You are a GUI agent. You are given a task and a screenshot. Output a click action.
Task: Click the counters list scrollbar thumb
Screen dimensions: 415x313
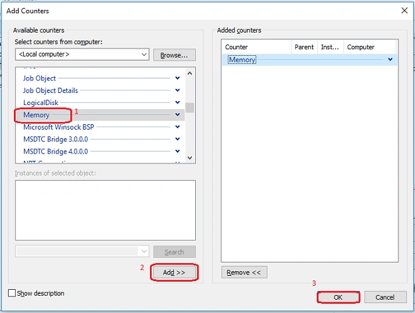coord(190,108)
